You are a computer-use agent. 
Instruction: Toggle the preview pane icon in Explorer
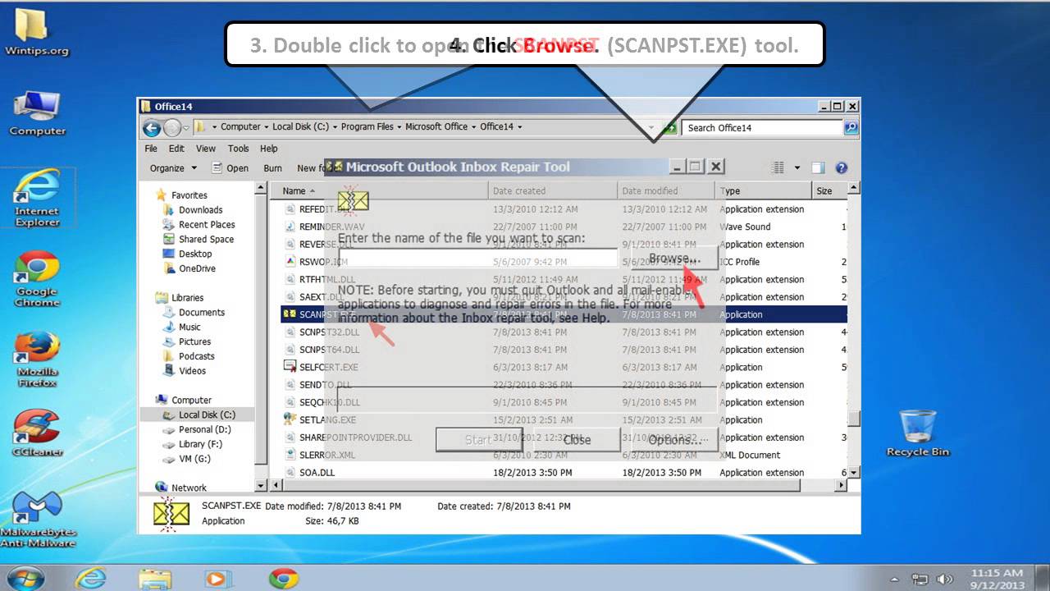[818, 167]
